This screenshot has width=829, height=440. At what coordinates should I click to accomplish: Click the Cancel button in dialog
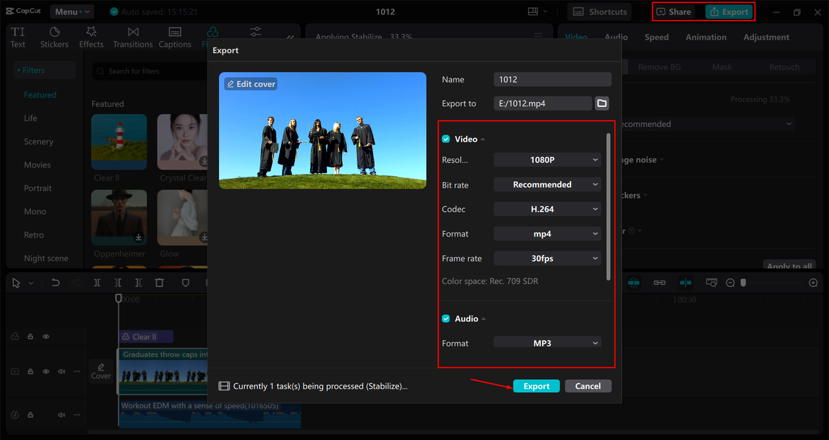(x=588, y=386)
